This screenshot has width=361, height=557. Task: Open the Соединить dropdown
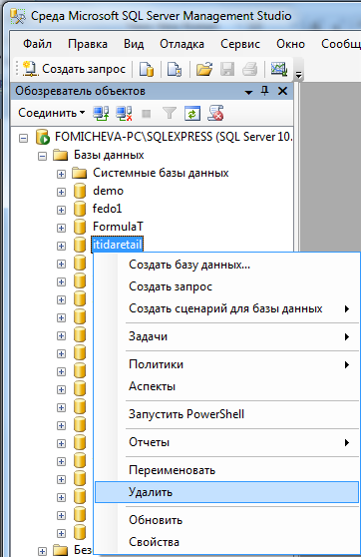52,113
